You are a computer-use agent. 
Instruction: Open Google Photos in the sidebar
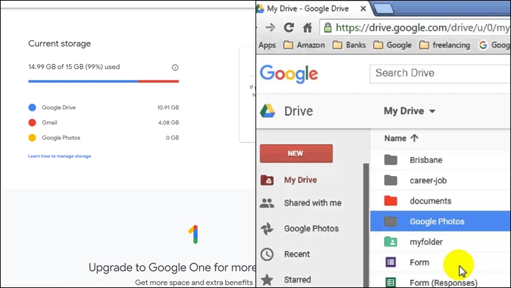311,229
